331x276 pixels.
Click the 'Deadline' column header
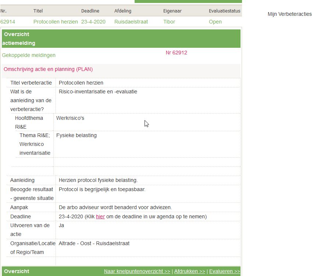91,11
